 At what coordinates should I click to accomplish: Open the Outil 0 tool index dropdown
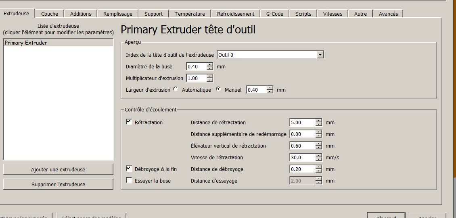(320, 55)
